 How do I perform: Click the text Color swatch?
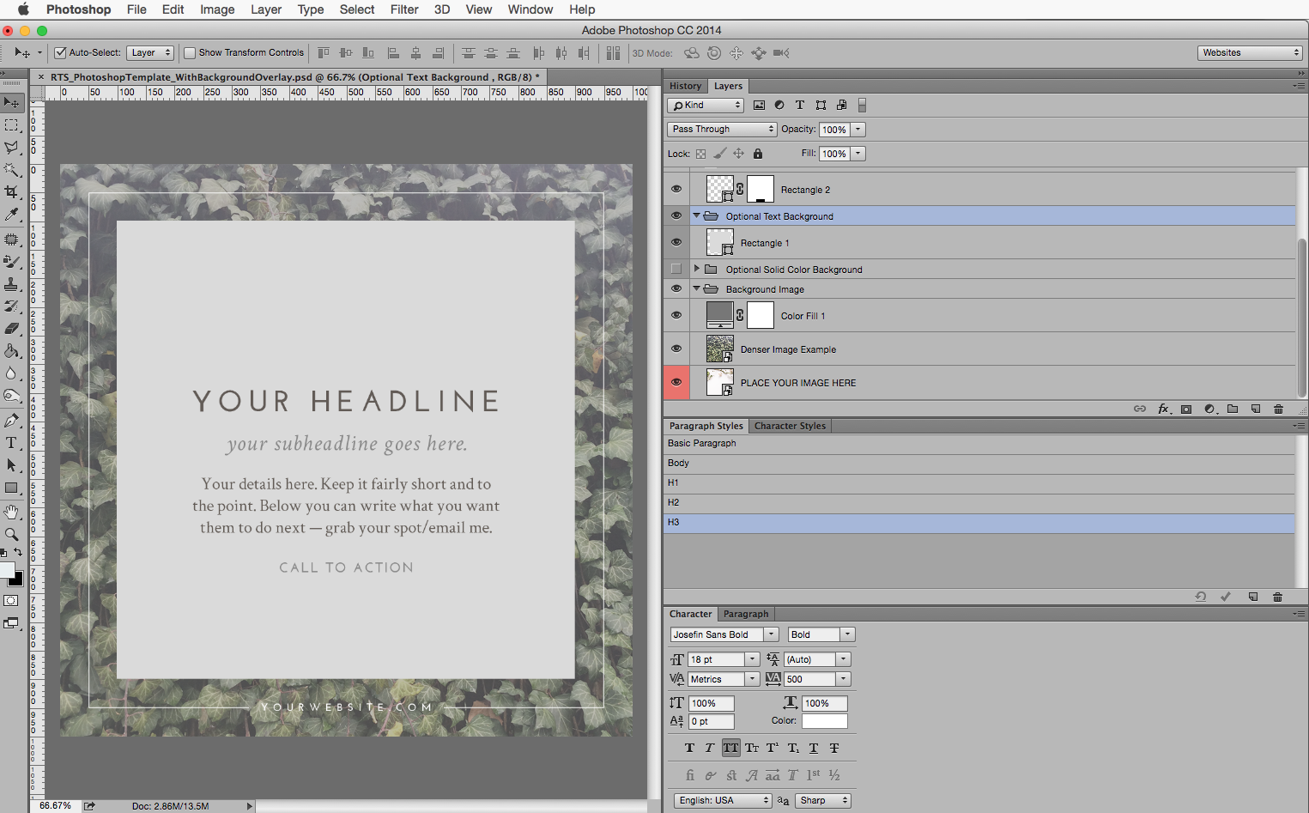[x=824, y=721]
